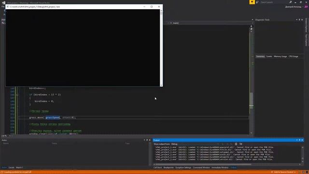
Task: Click into the Quick Launch search box
Action: coord(274,2)
